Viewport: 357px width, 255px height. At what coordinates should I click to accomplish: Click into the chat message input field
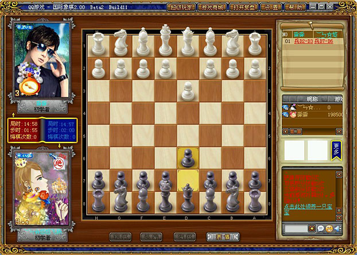296,229
